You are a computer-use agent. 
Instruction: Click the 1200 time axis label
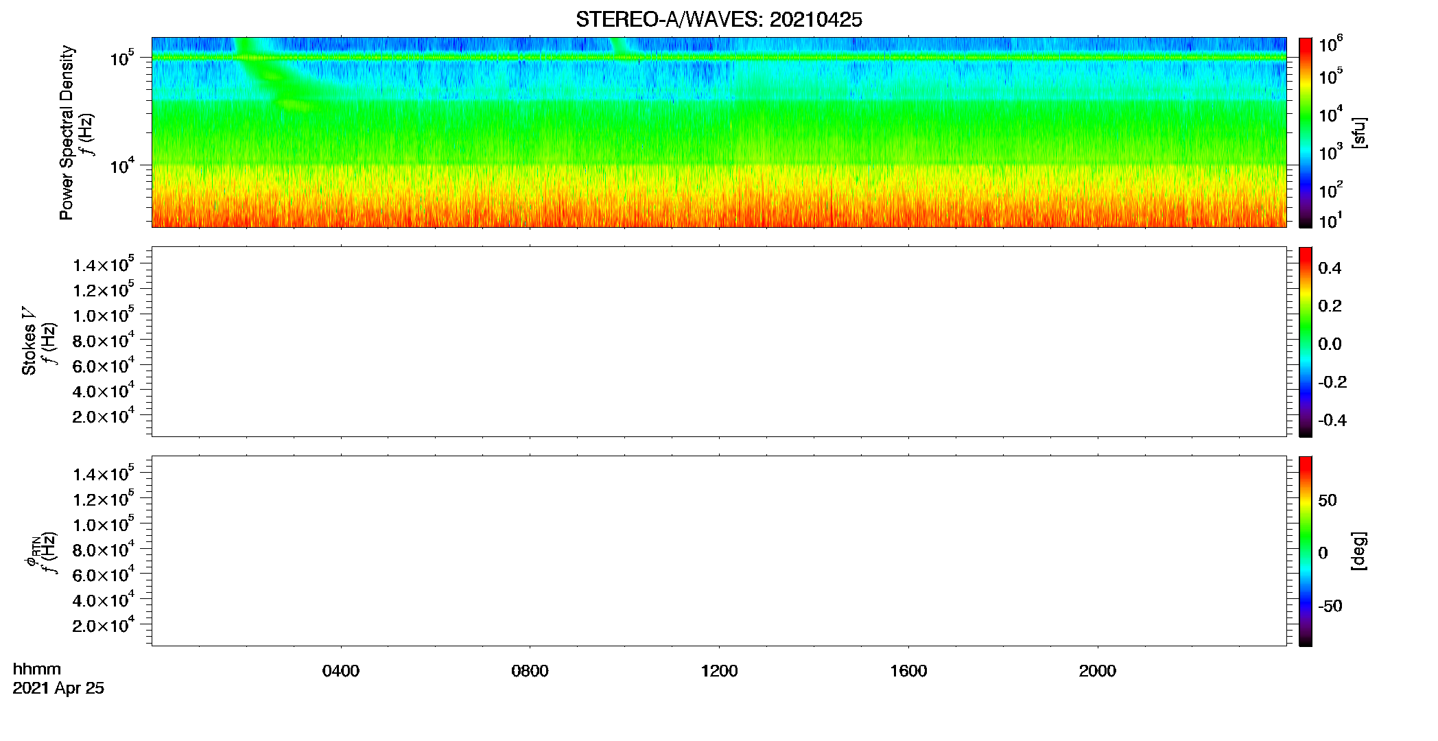719,671
